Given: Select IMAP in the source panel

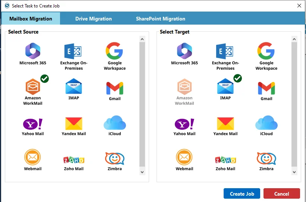Looking at the screenshot, I should (x=74, y=89).
